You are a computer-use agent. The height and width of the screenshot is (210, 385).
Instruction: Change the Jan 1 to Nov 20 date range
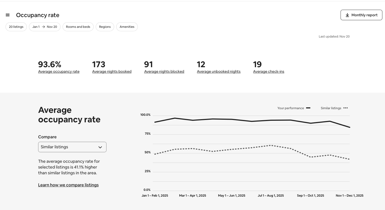point(45,27)
